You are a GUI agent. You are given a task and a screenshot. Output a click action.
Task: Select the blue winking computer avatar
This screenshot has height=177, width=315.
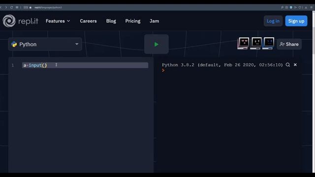coord(268,43)
